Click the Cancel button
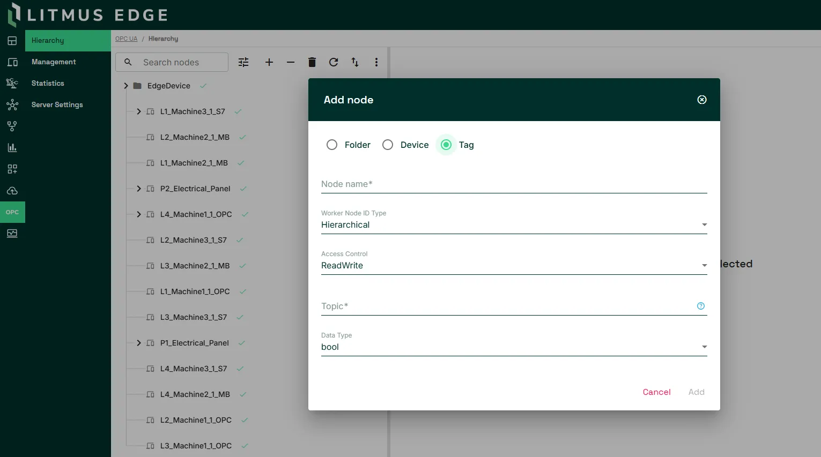The image size is (821, 457). (x=656, y=392)
